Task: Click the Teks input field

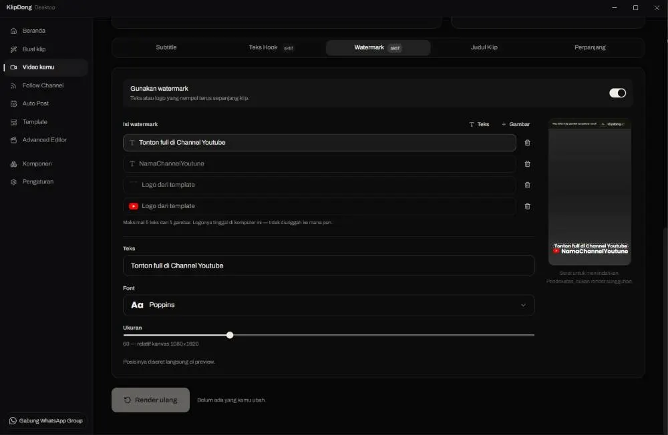Action: (329, 266)
